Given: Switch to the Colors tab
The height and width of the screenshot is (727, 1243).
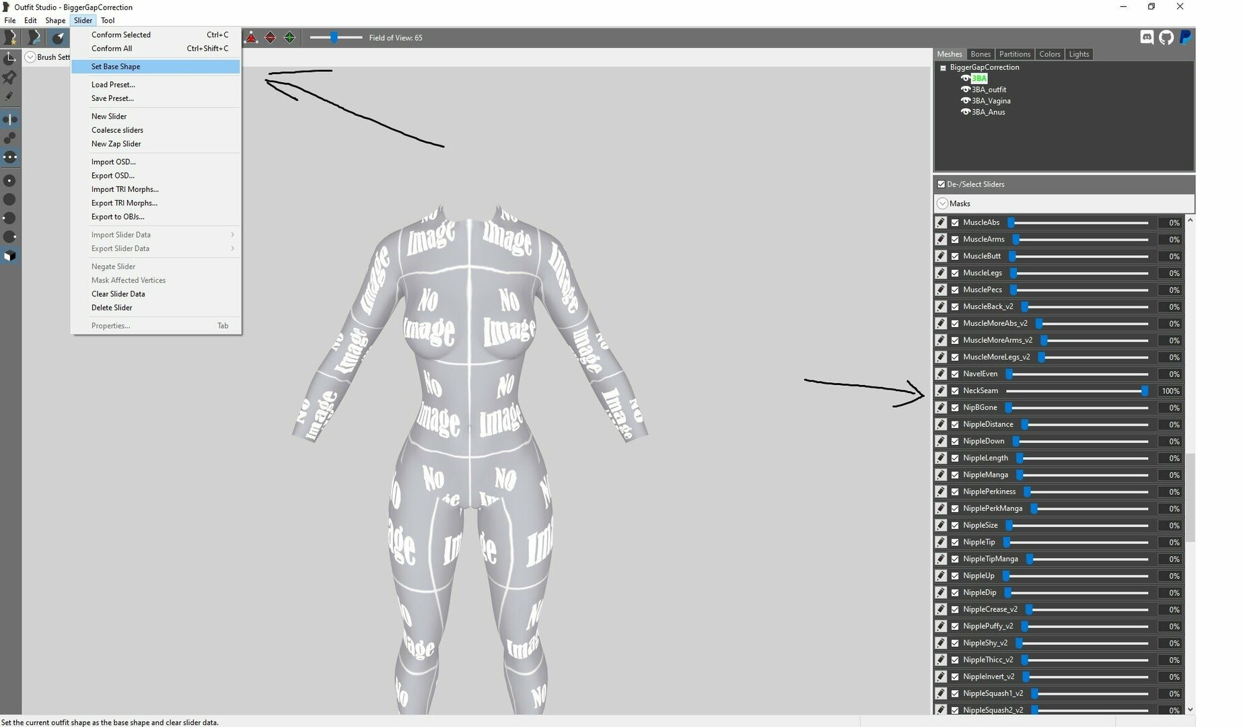Looking at the screenshot, I should point(1050,54).
